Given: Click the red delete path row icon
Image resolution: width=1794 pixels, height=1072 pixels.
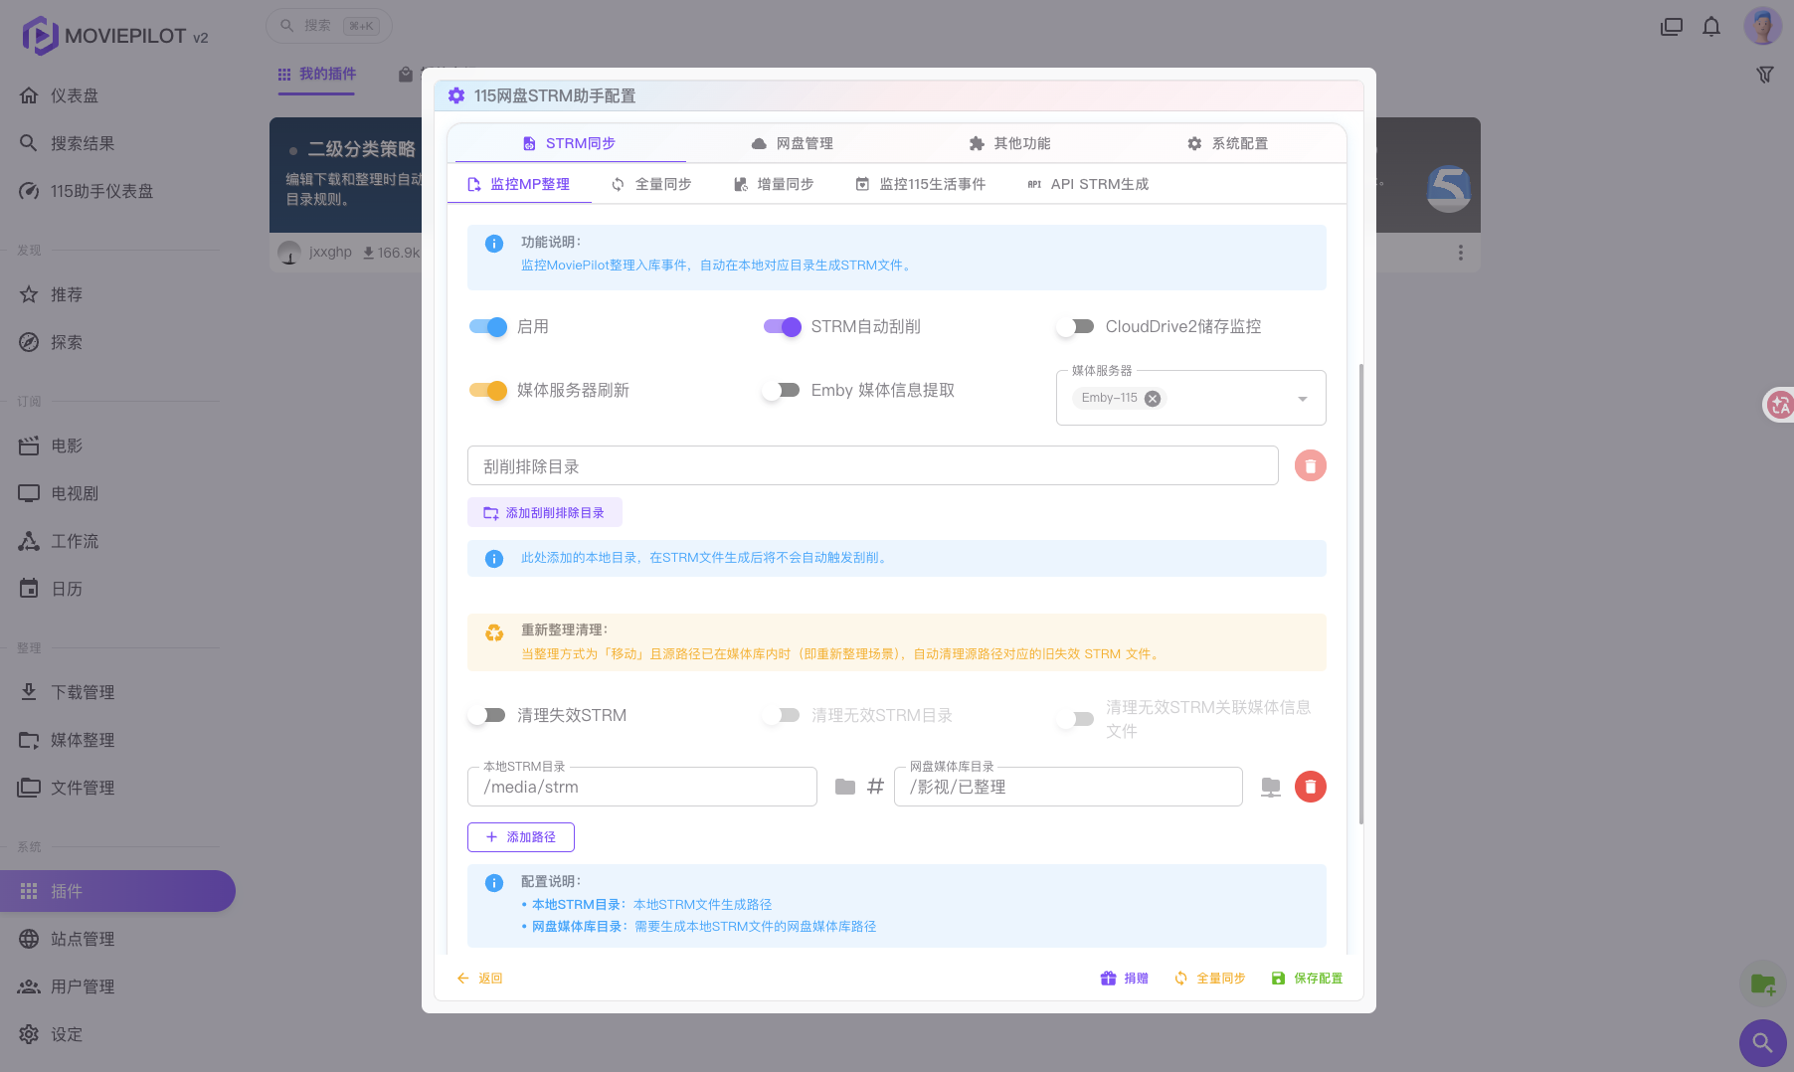Looking at the screenshot, I should click(x=1310, y=787).
